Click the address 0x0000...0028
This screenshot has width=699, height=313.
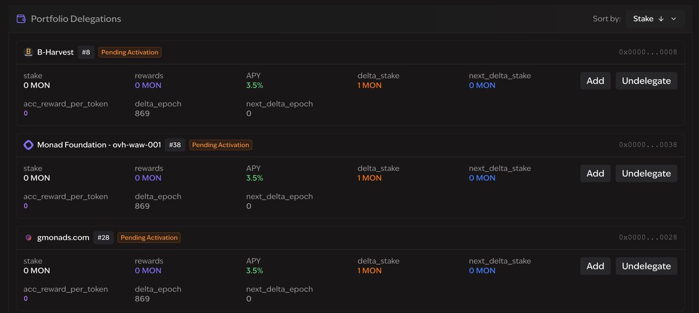pos(648,237)
